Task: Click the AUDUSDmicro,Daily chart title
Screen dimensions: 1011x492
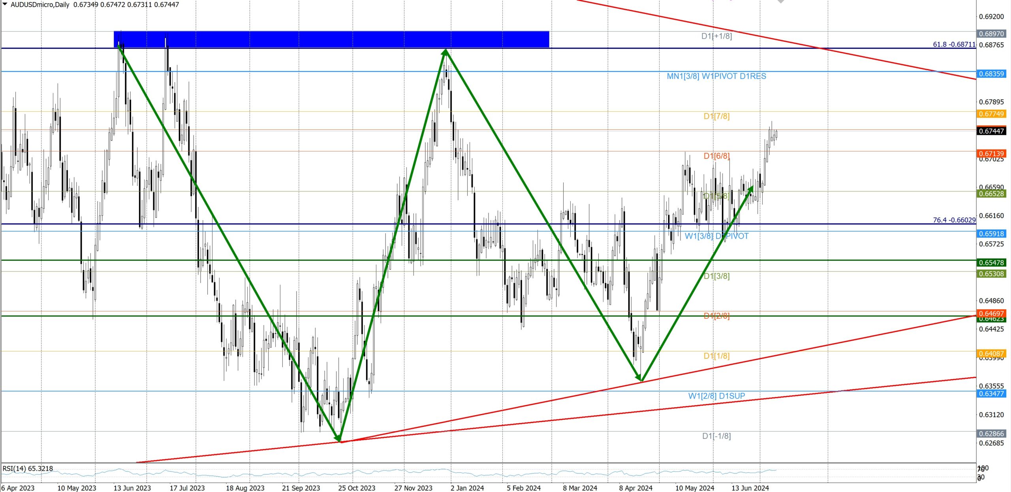Action: click(40, 5)
